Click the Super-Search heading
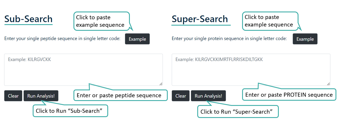Screen dimensions: 341x122 pos(200,19)
